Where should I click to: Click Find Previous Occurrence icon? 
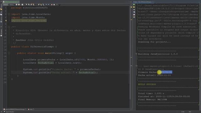(x=29, y=5)
